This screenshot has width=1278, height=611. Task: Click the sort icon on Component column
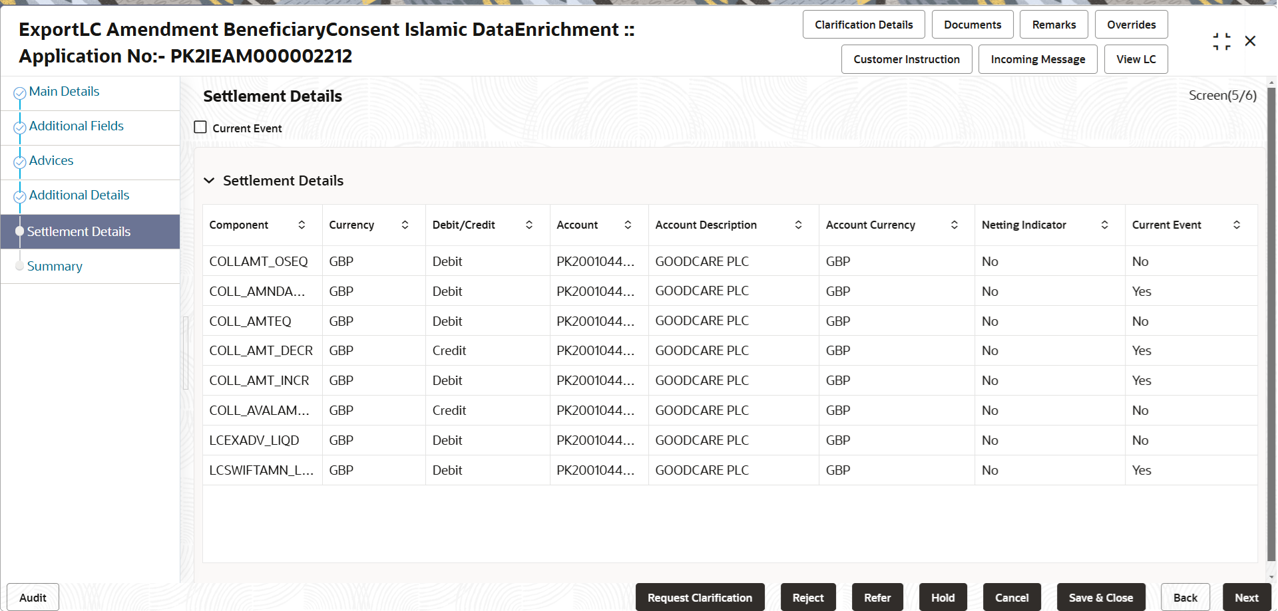(302, 225)
